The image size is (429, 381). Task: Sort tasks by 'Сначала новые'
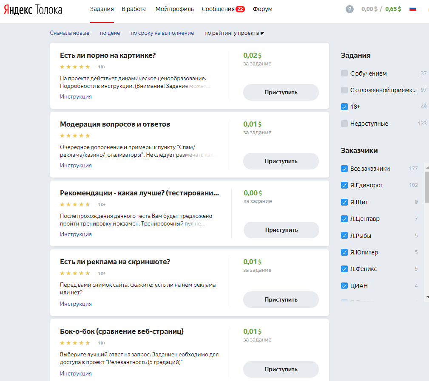click(x=69, y=33)
